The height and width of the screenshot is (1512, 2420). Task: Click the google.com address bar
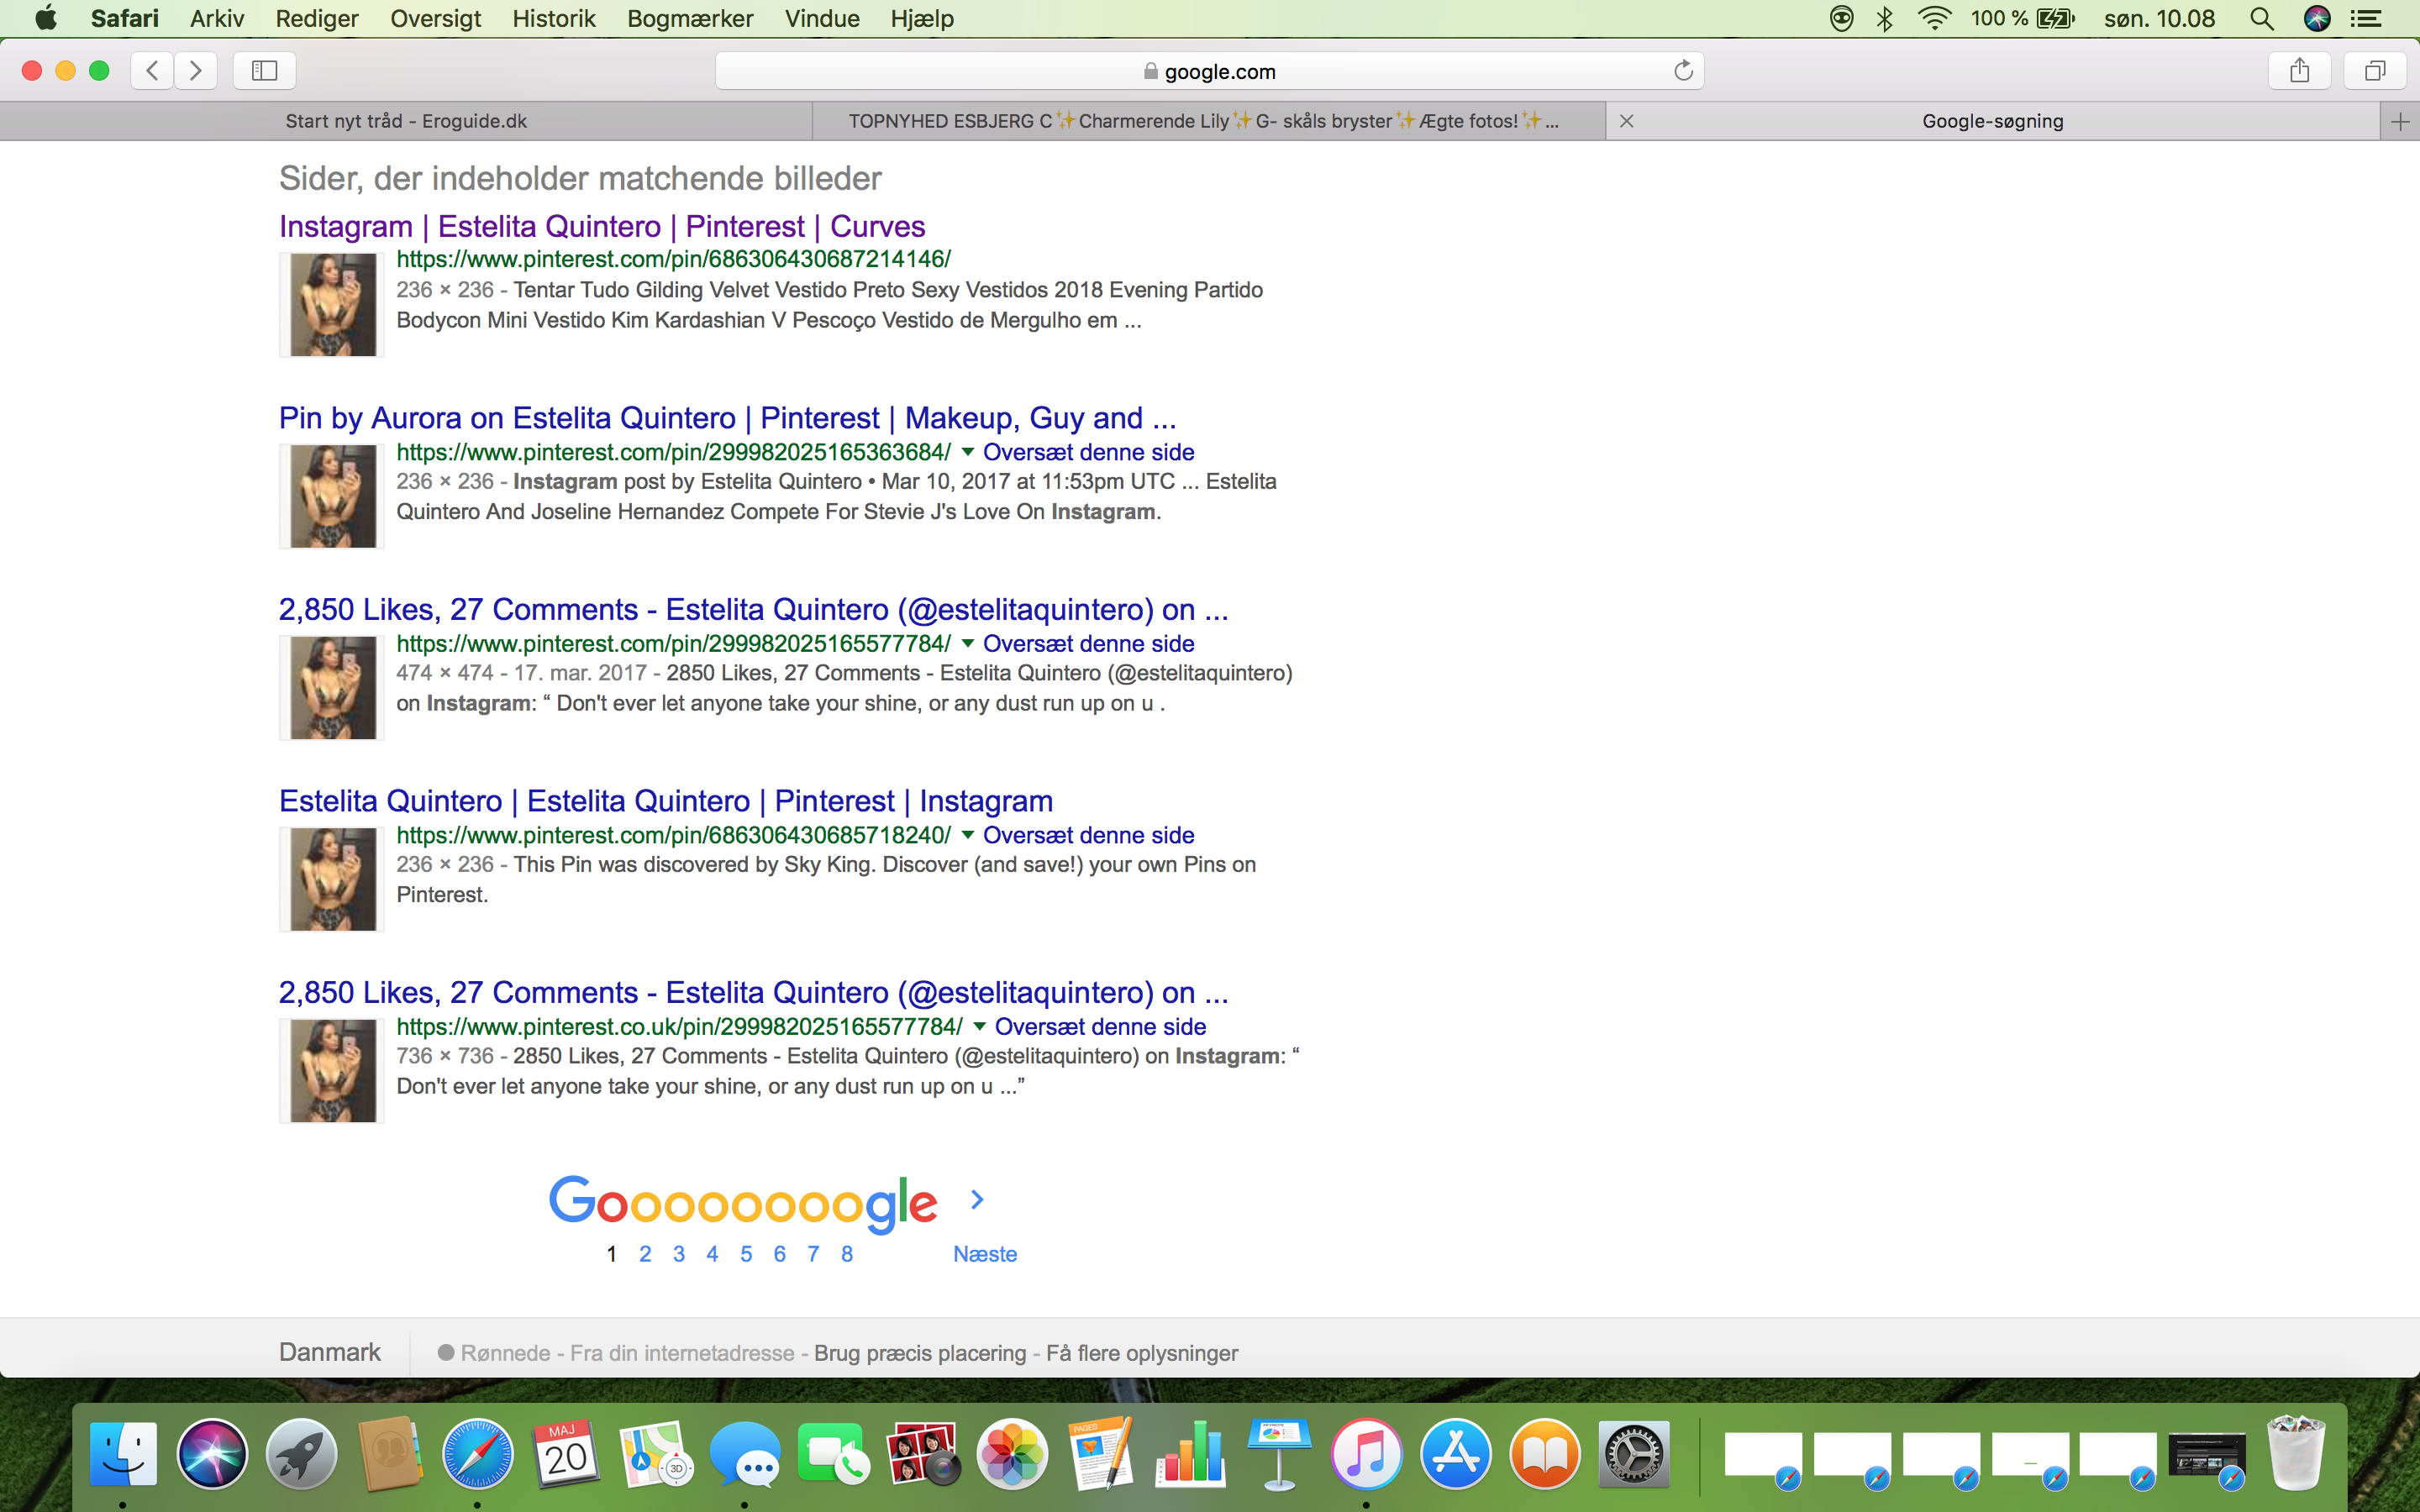(1209, 71)
